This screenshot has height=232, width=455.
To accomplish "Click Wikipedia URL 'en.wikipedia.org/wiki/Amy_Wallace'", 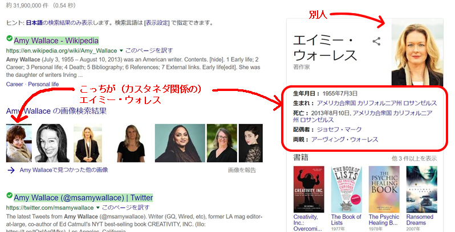I will [62, 51].
